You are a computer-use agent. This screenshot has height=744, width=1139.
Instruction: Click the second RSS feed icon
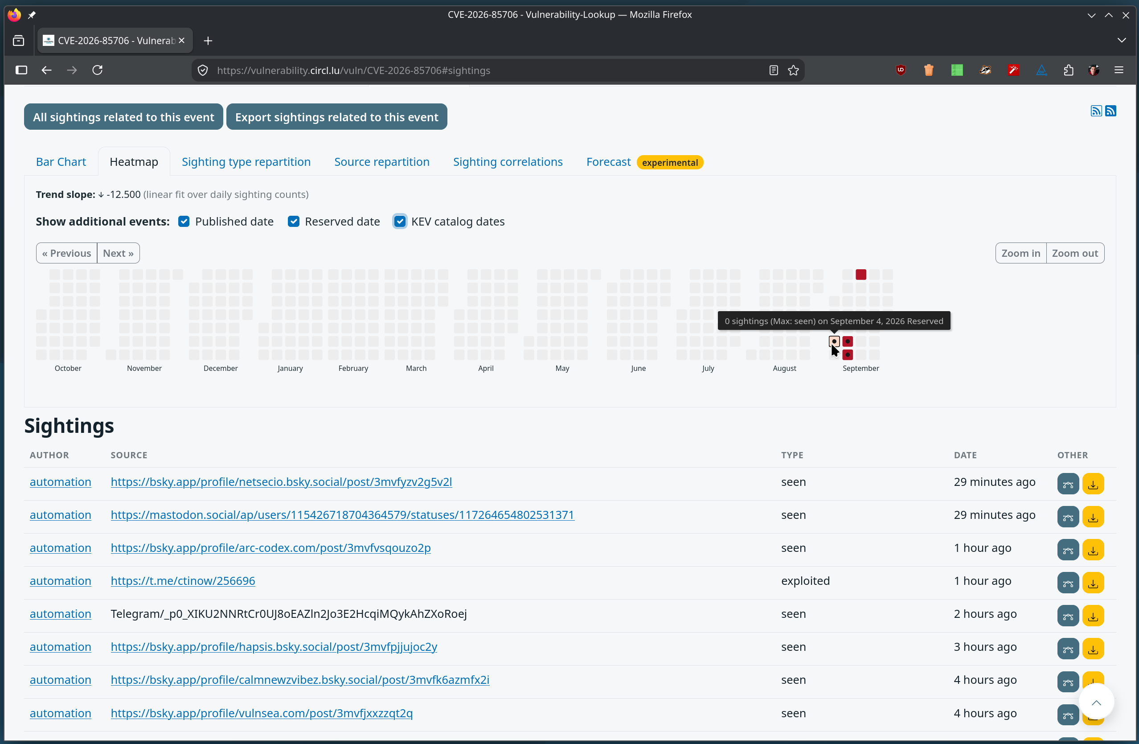pos(1111,111)
